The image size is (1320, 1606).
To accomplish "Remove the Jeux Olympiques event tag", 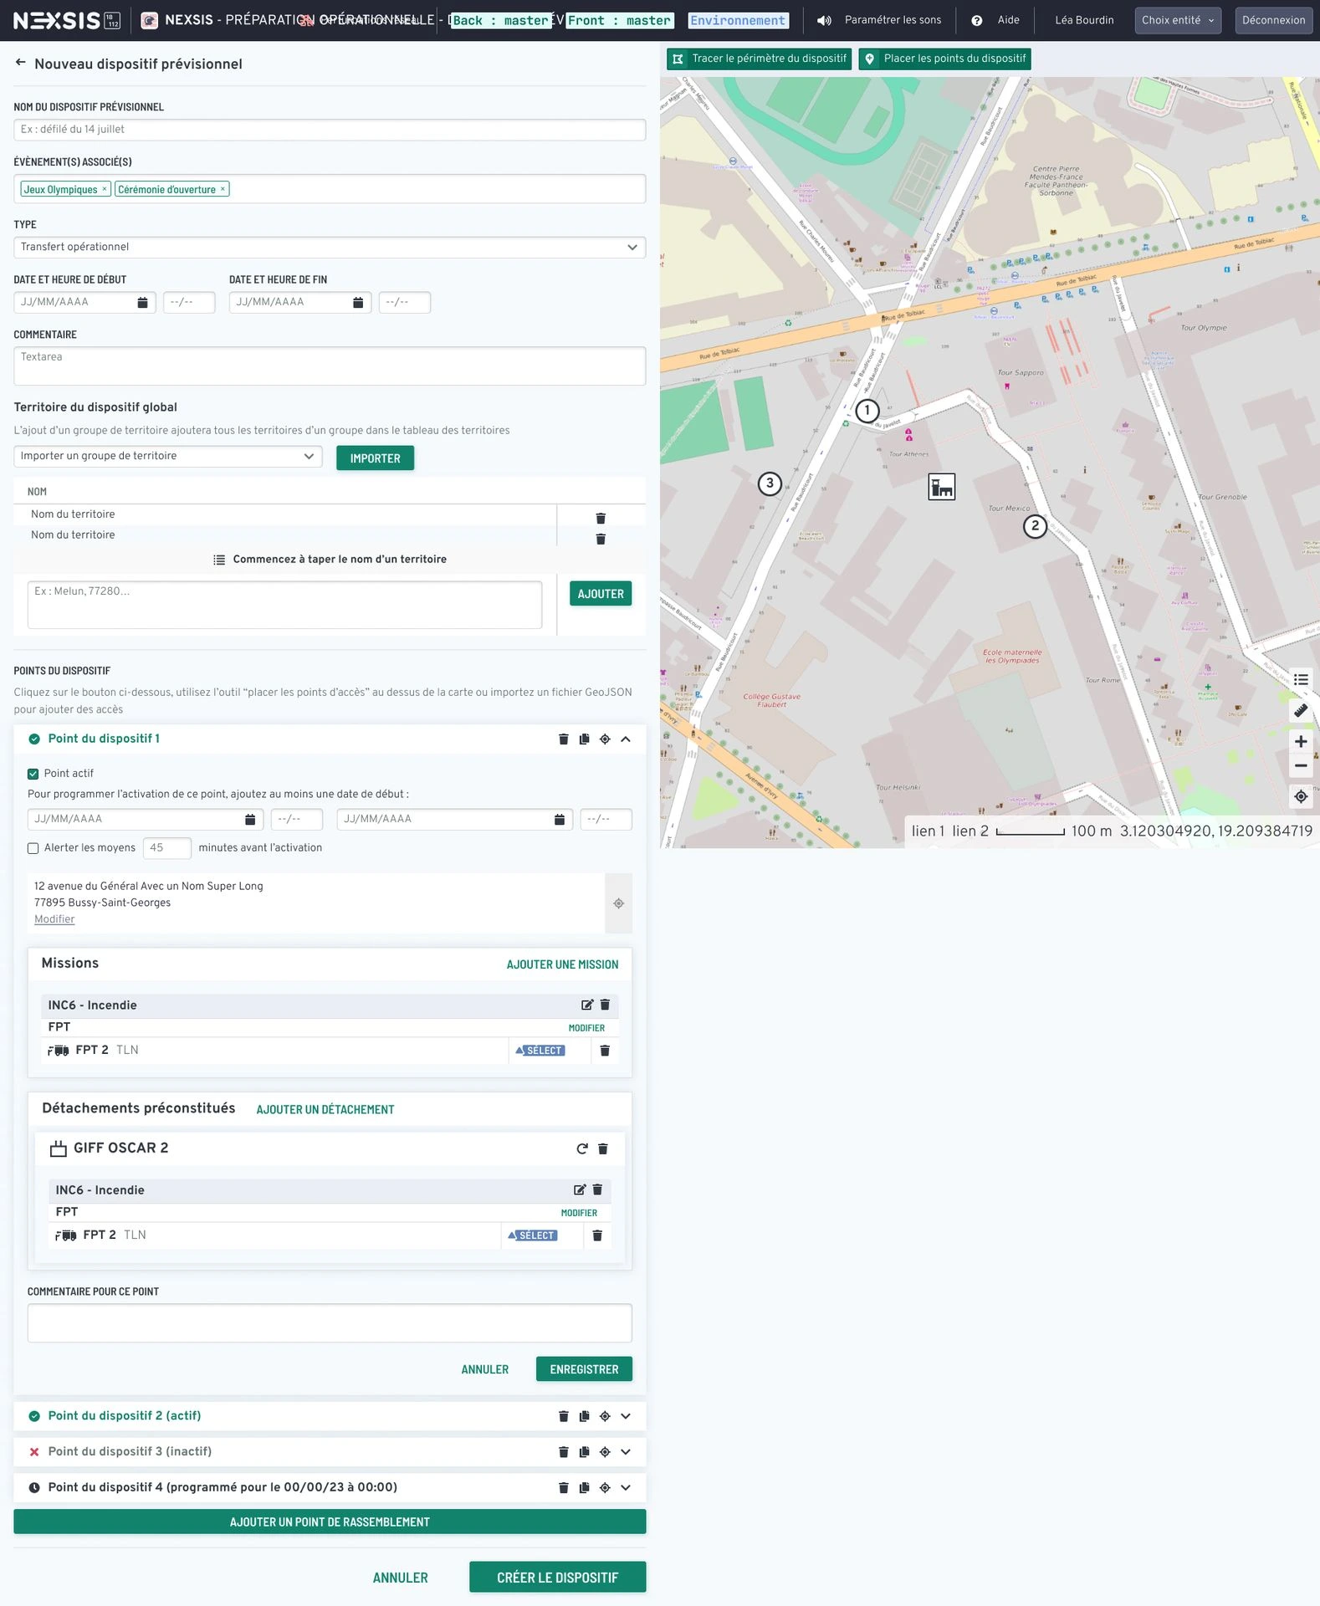I will 105,189.
